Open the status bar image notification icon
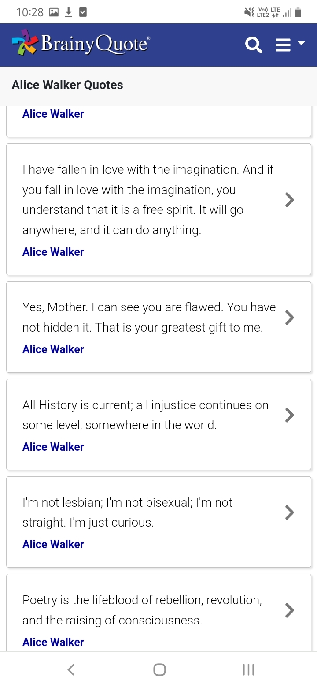Viewport: 317px width, 688px height. 54,12
